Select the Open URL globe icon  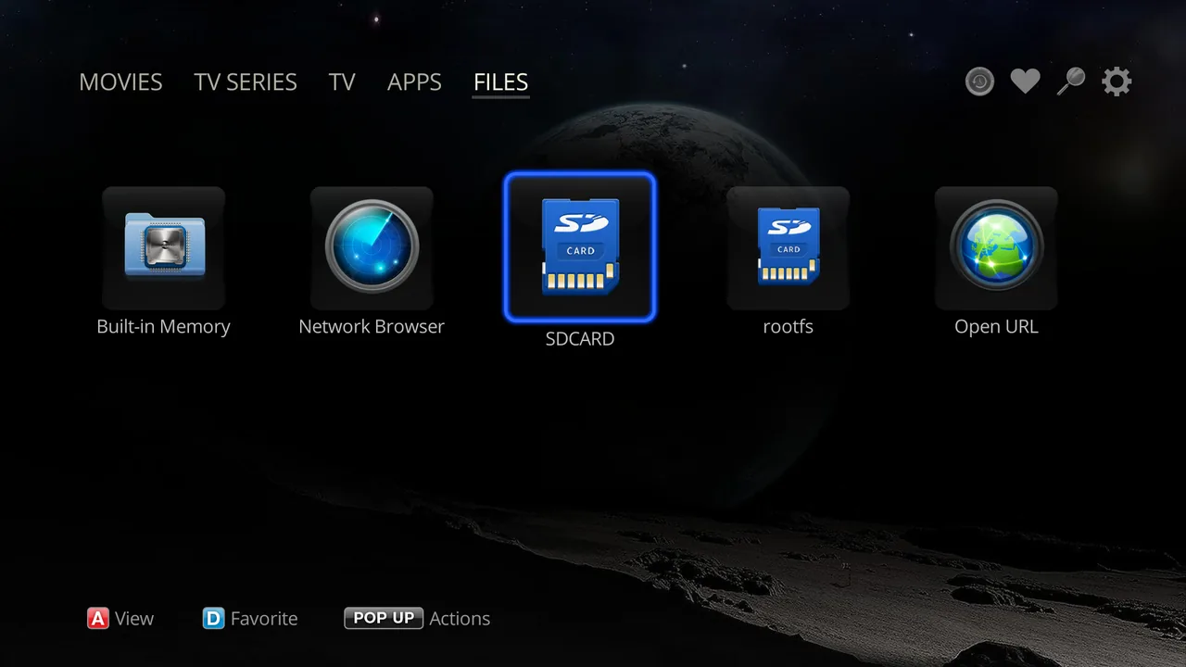pos(996,247)
